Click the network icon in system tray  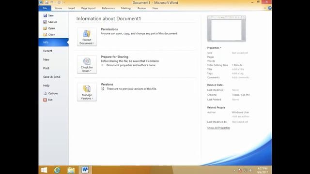245,170
